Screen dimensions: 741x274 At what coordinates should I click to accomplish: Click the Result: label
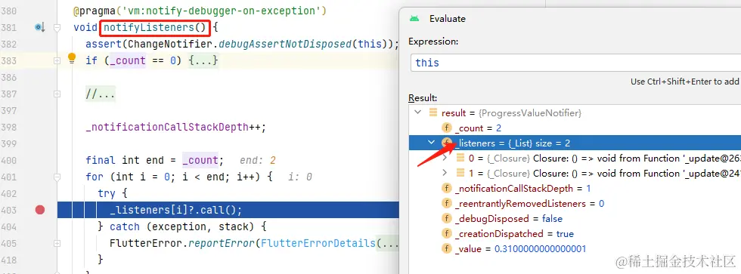[x=423, y=97]
